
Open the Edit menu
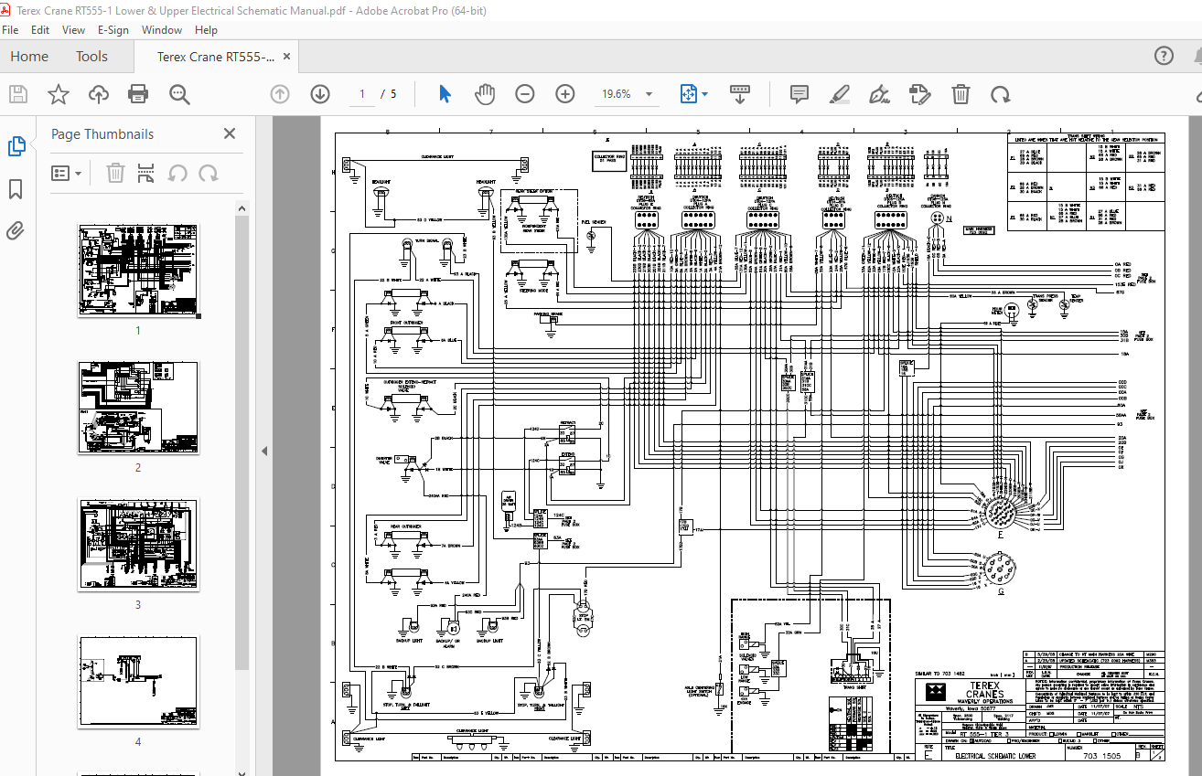[41, 29]
